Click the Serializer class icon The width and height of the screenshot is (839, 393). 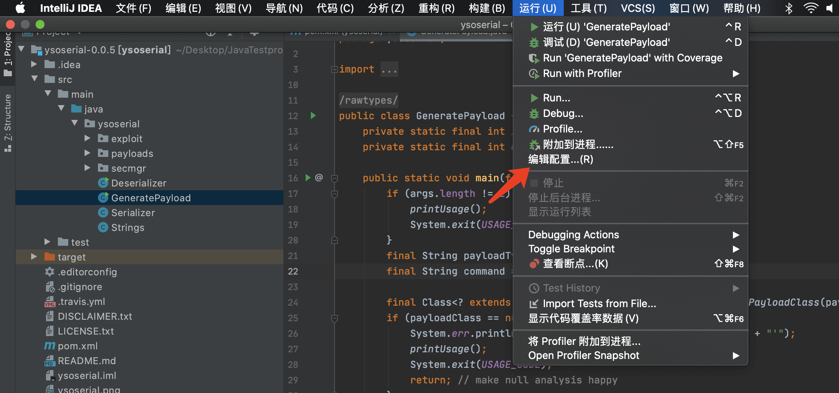[x=103, y=212]
